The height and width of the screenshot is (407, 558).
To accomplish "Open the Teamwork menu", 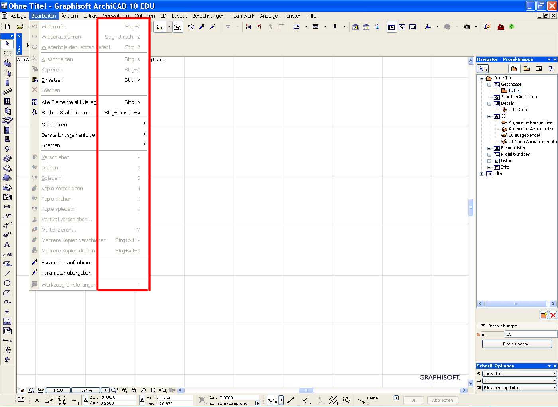I will tap(242, 16).
